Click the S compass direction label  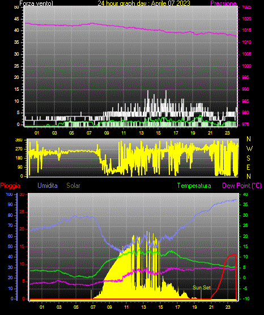coord(248,158)
